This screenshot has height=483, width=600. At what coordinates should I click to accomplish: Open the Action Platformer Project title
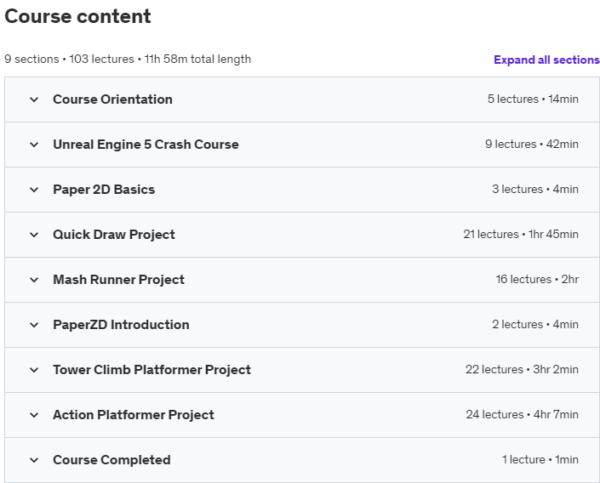click(134, 415)
